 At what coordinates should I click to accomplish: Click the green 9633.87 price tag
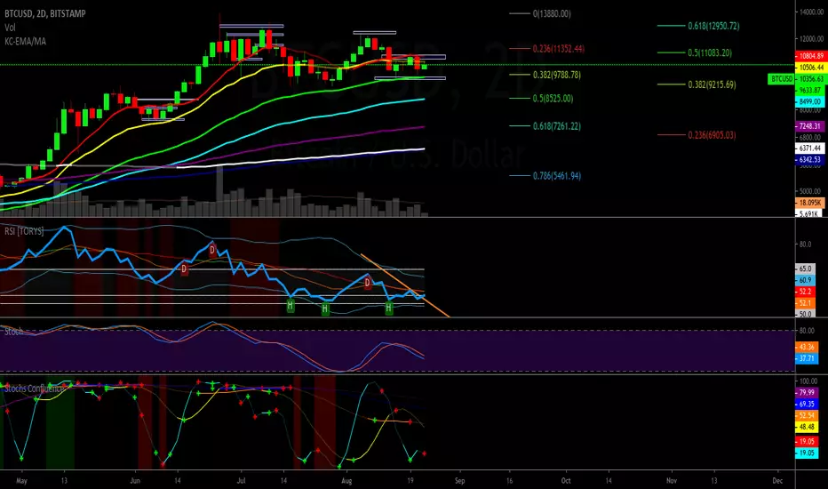810,91
